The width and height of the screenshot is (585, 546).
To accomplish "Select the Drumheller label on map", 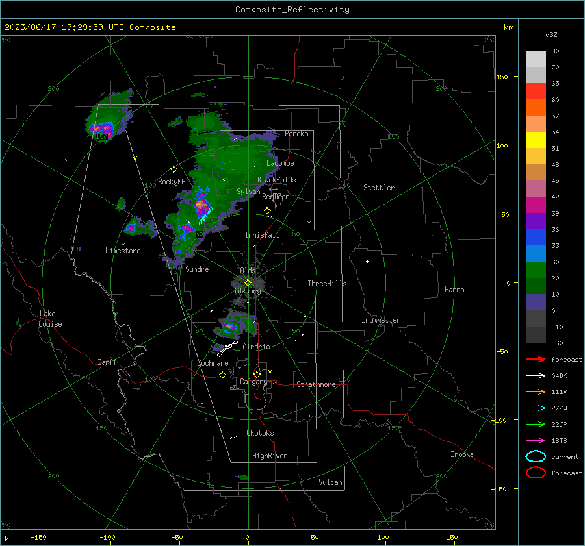I will (381, 320).
